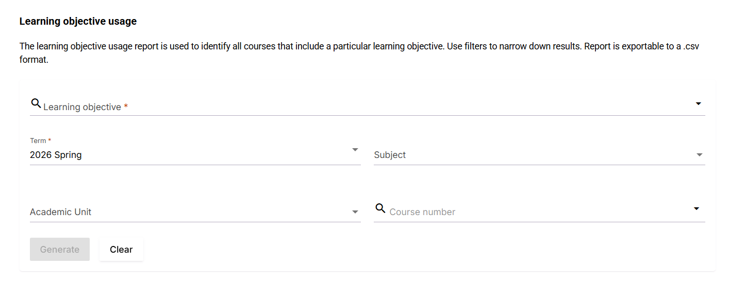Click the ".csv" text in the description
Screen dimensions: 730x283
point(689,46)
